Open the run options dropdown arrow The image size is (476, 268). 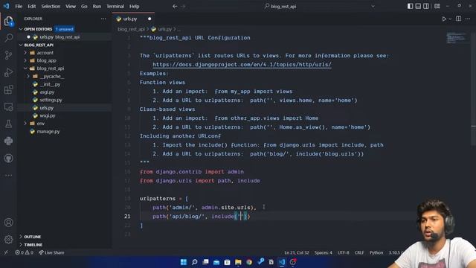pos(450,19)
